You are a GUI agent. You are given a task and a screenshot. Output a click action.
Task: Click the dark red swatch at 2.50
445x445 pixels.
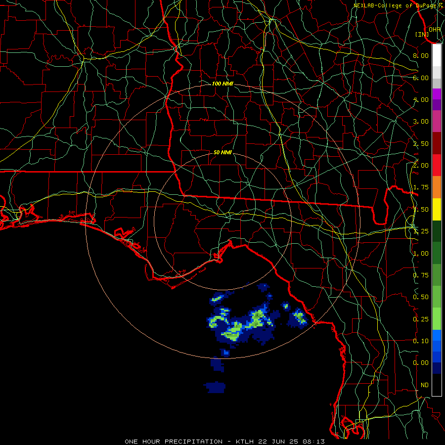coord(437,143)
